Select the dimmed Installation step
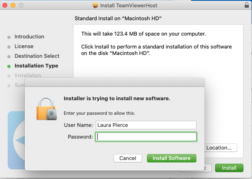 coord(28,75)
